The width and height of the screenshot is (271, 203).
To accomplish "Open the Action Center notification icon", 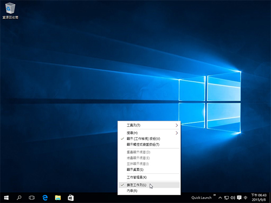I will pos(239,198).
